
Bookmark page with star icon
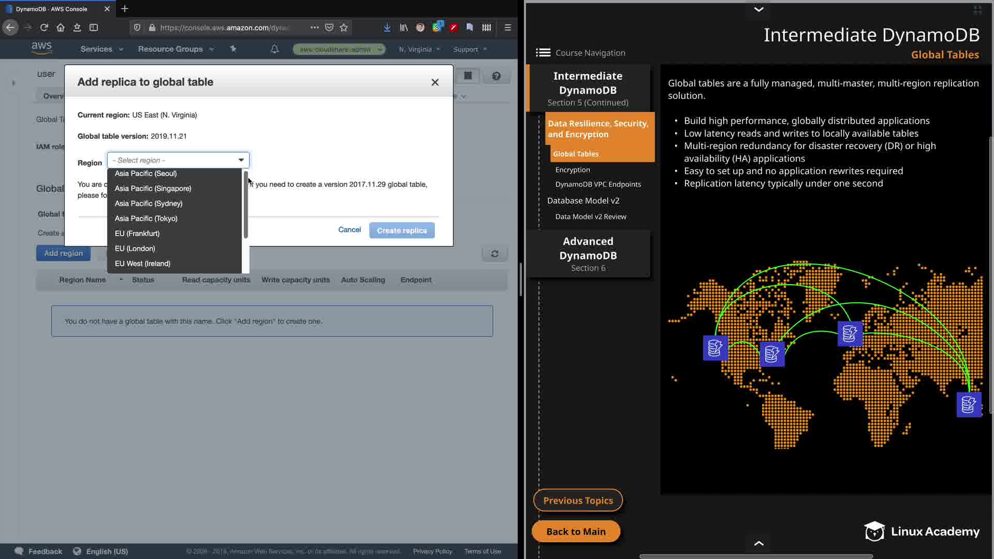tap(344, 27)
